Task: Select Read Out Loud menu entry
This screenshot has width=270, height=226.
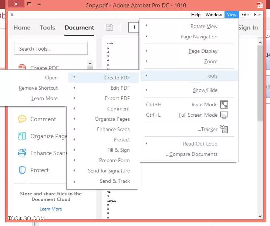Action: [189, 144]
